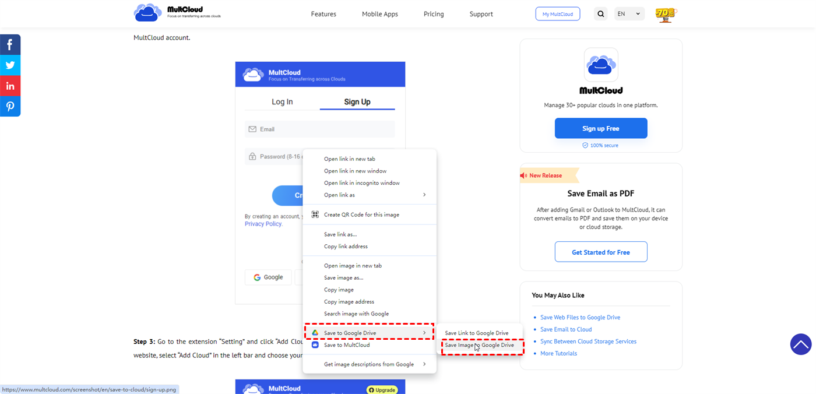The image size is (816, 394).
Task: Click the My MultCloud button
Action: click(558, 14)
